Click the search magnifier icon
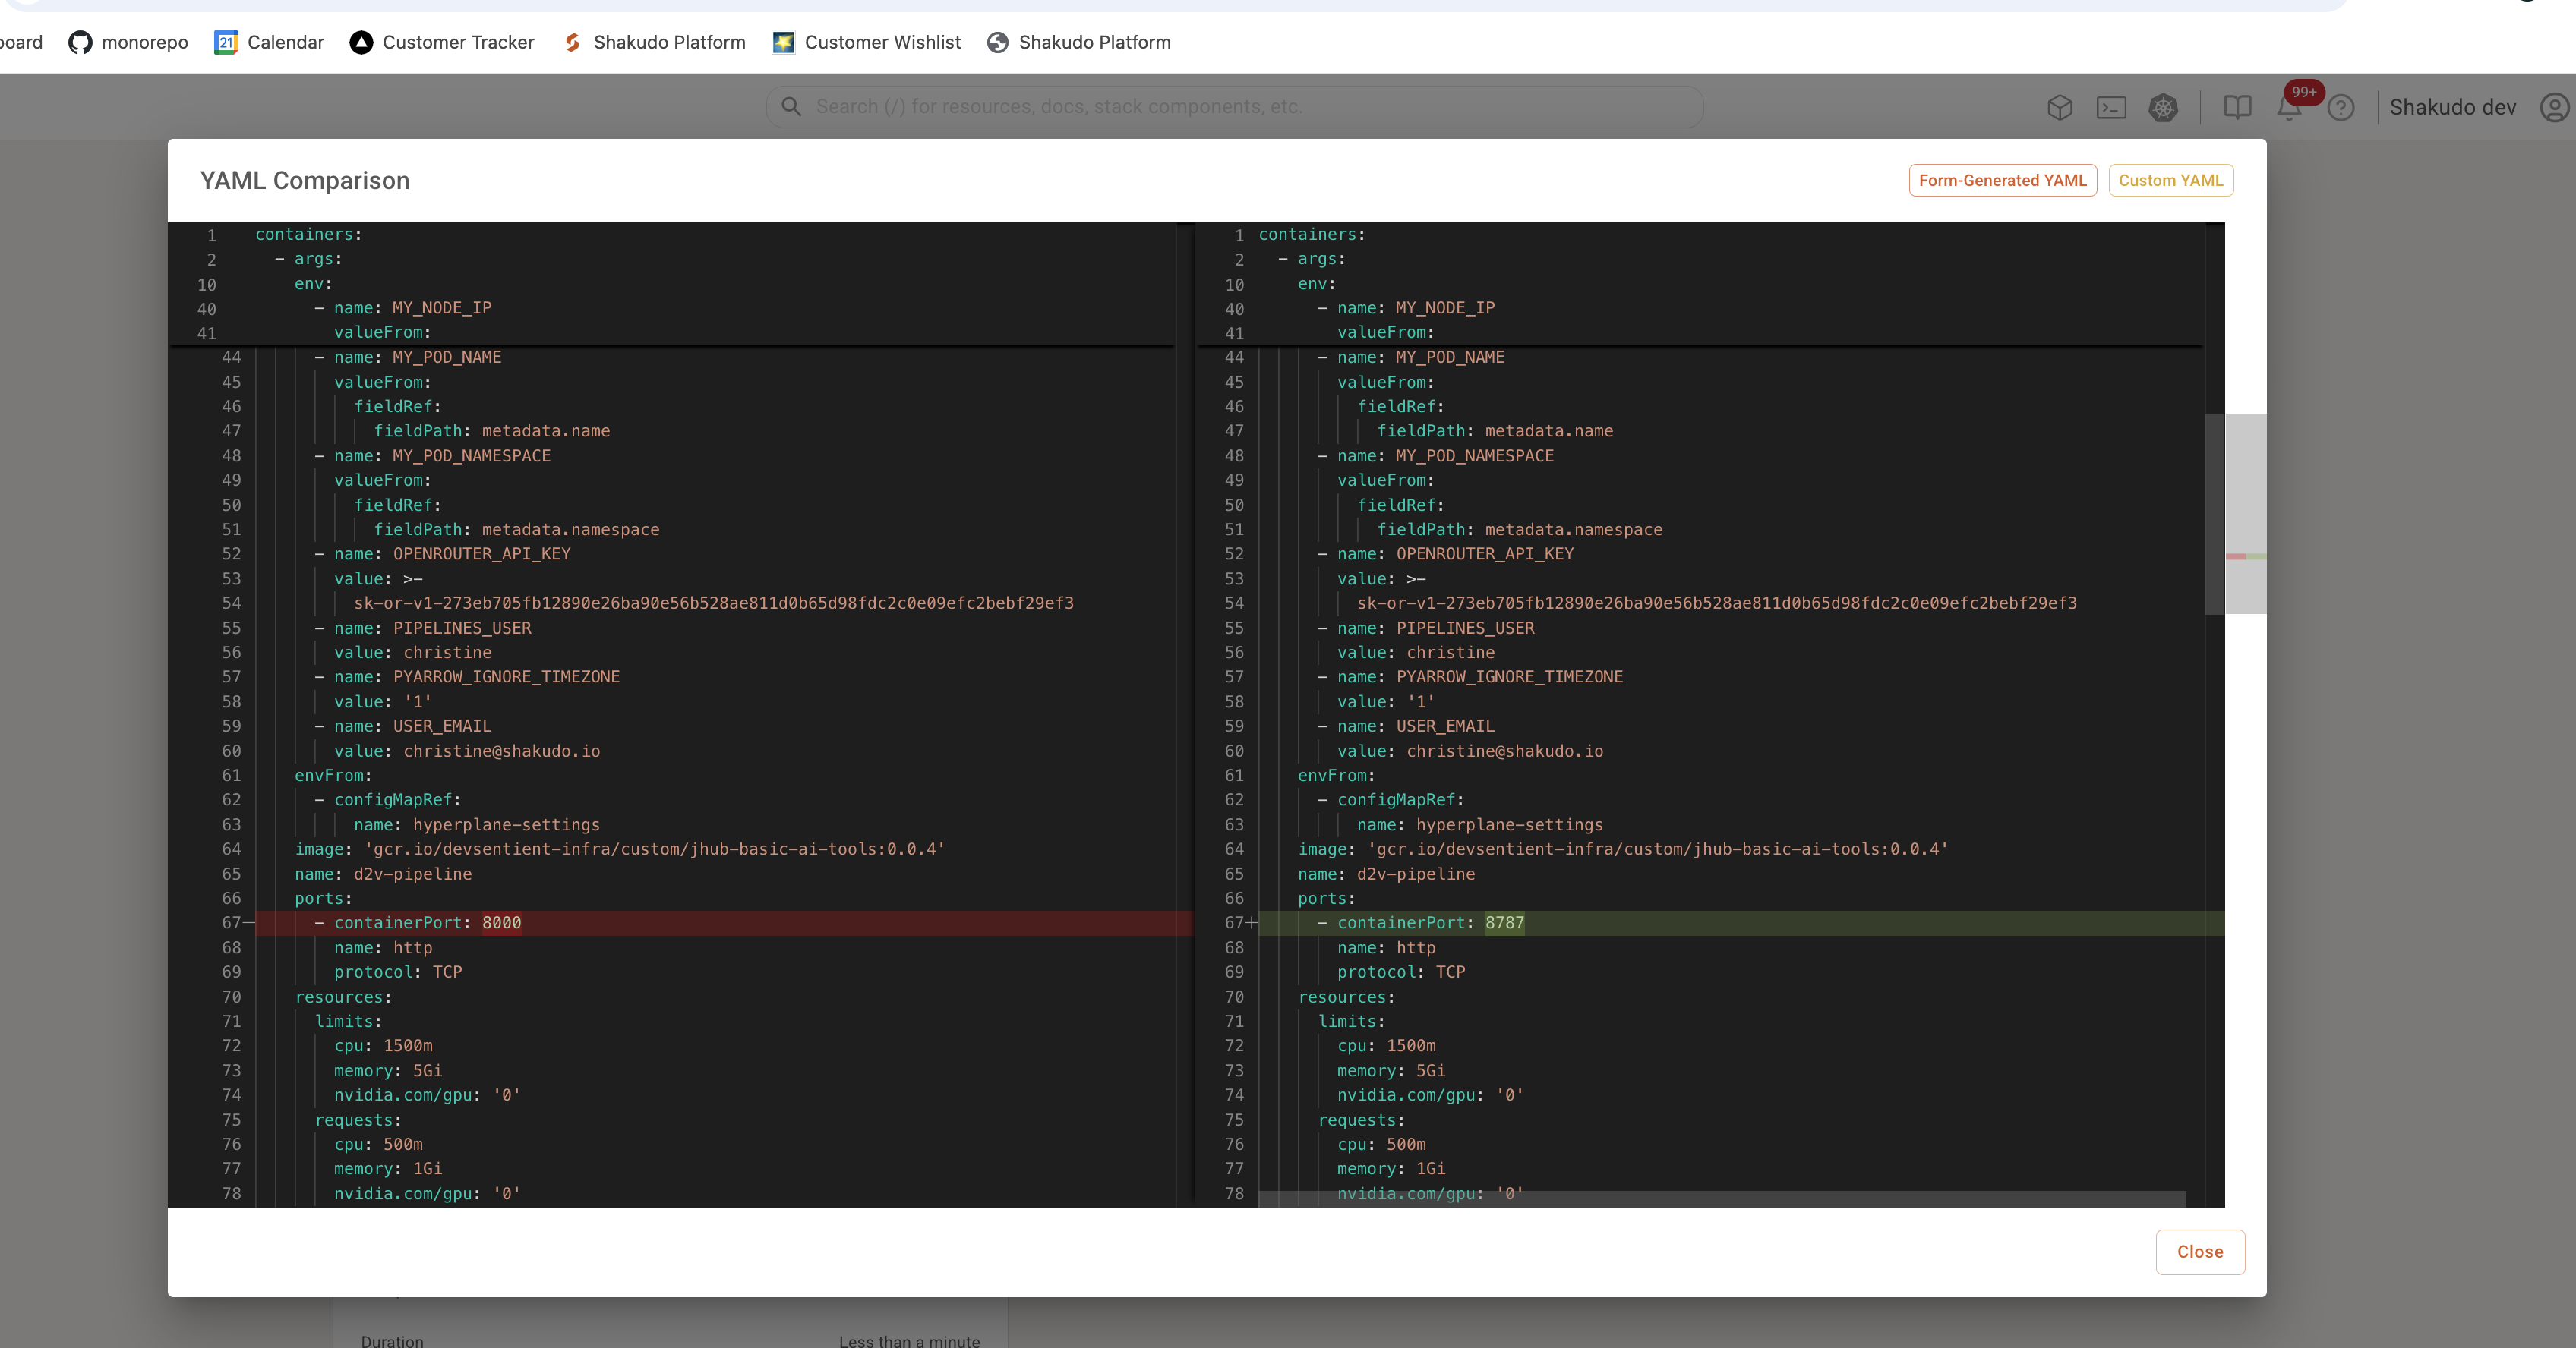This screenshot has height=1348, width=2576. (791, 107)
